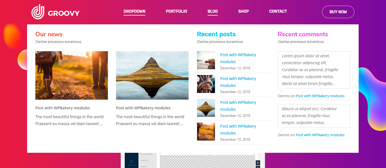Click the rope knot post thumbnail
Screen dimensions: 386x168
(x=206, y=84)
